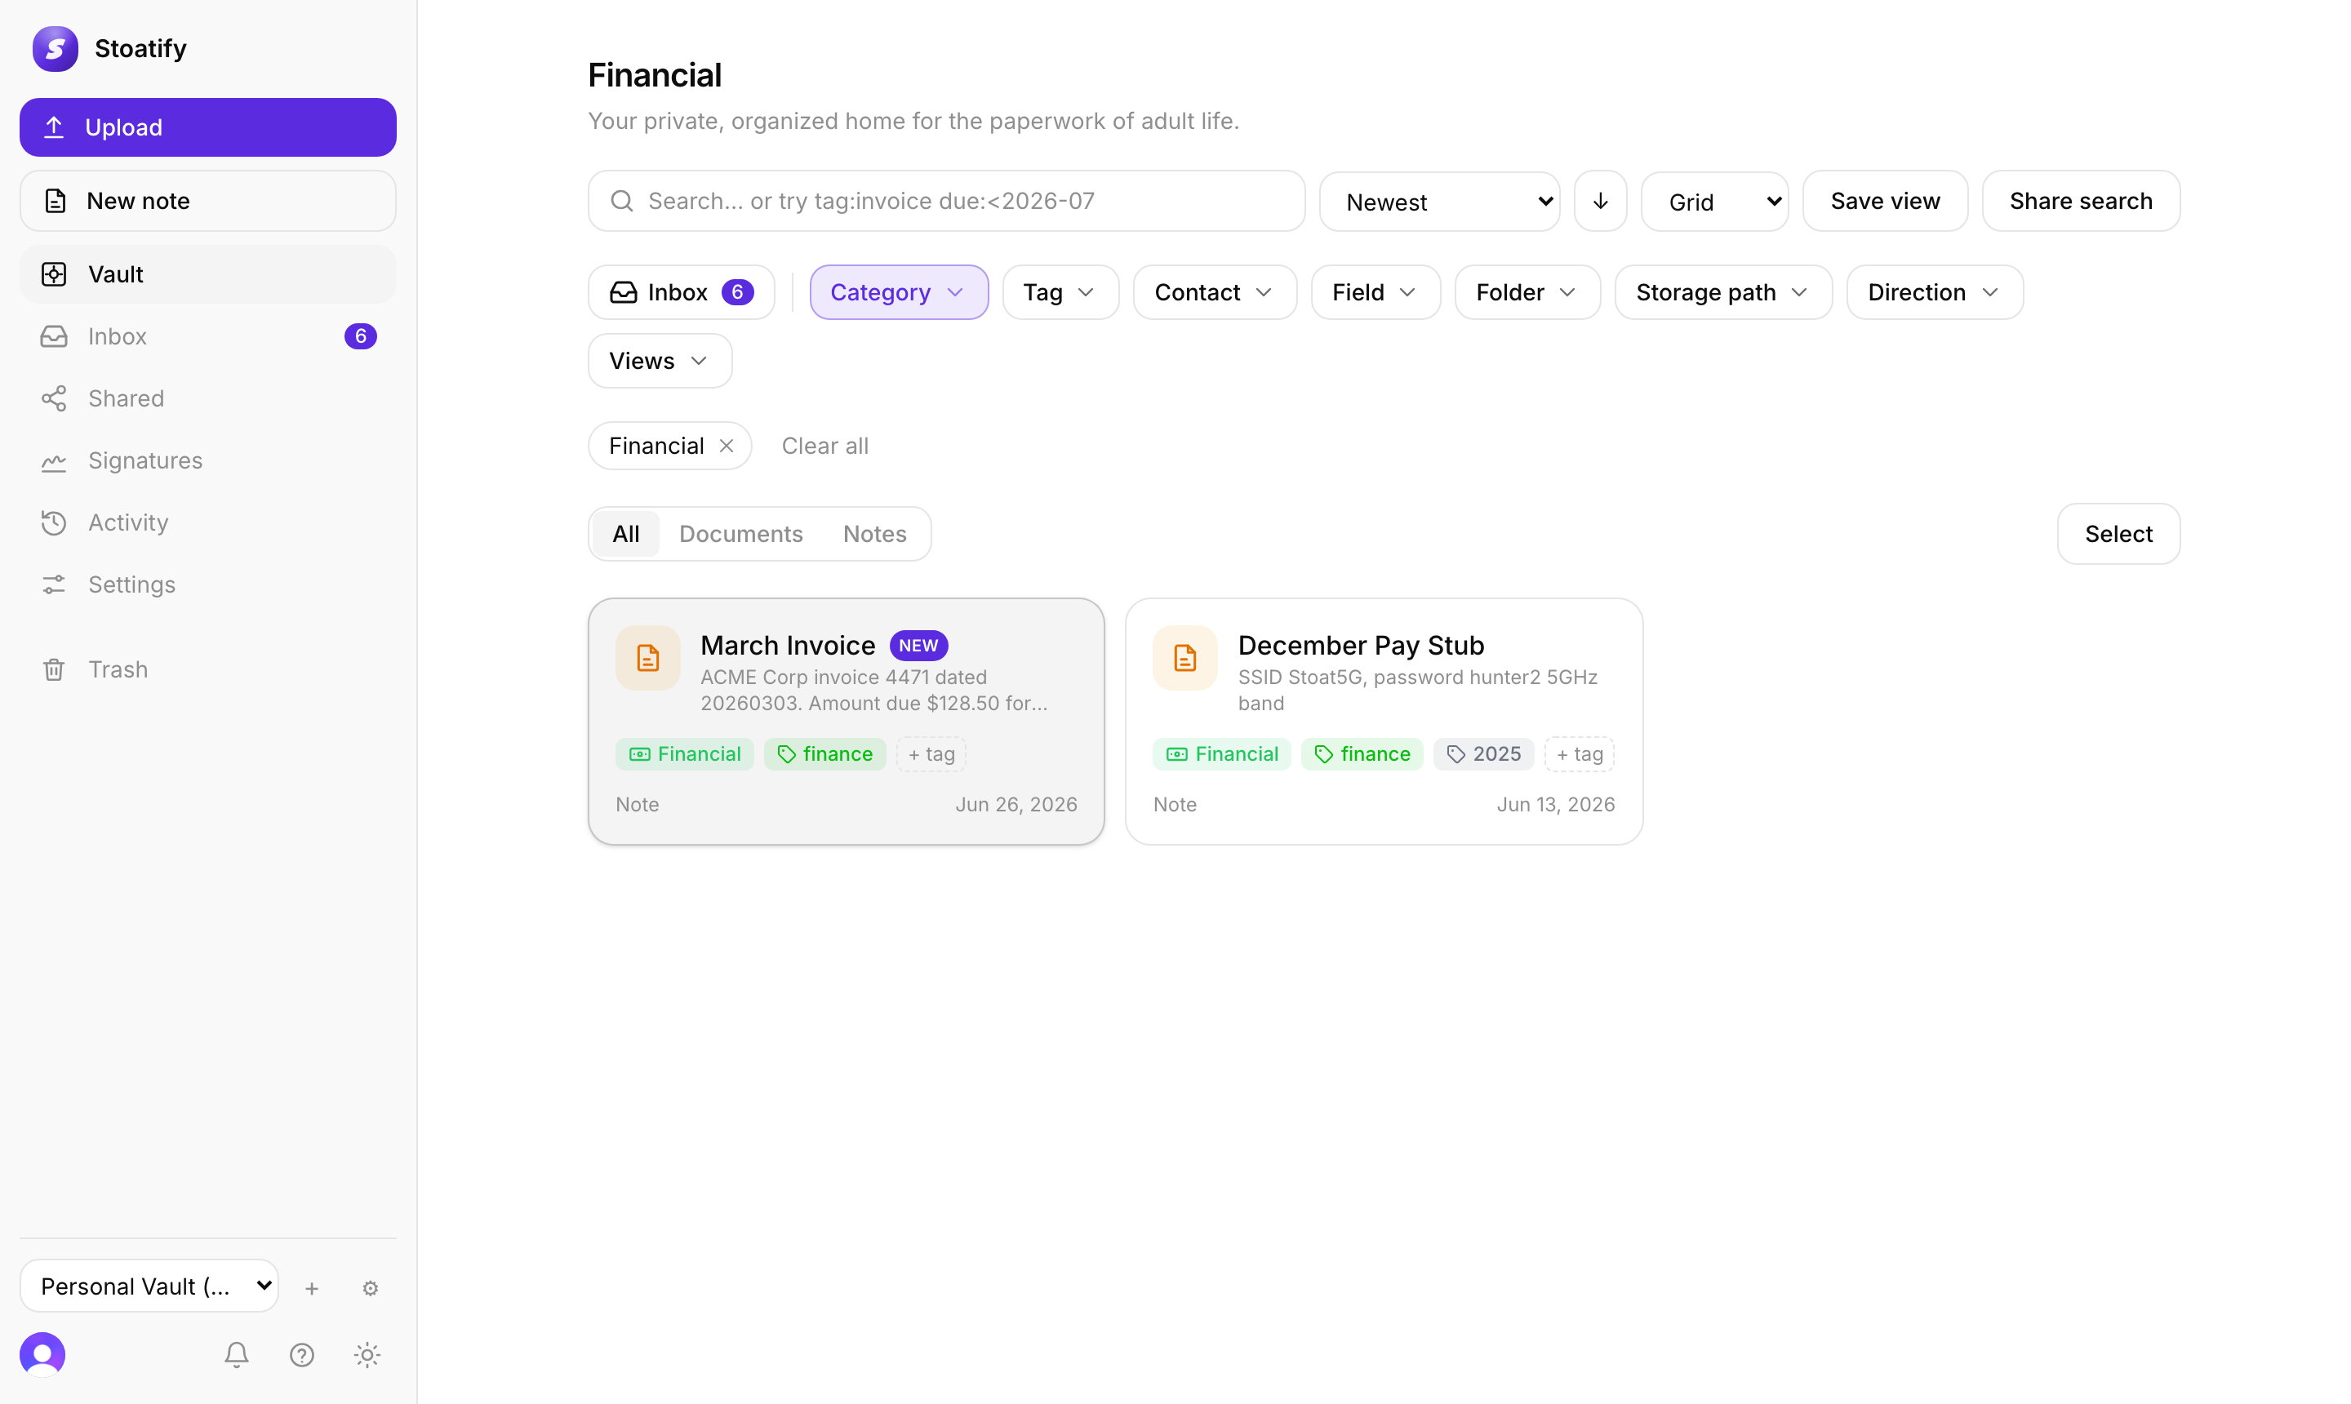Open Settings in the sidebar
2351x1404 pixels.
tap(208, 584)
